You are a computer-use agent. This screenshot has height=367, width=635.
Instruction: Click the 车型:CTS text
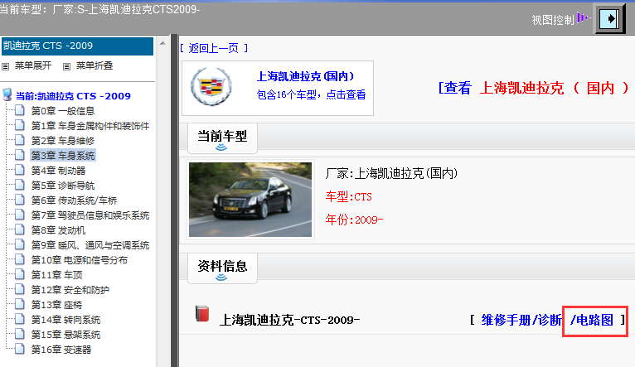[x=349, y=197]
